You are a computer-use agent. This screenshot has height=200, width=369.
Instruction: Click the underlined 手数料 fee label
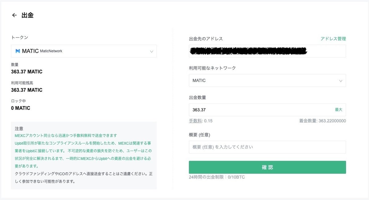195,121
